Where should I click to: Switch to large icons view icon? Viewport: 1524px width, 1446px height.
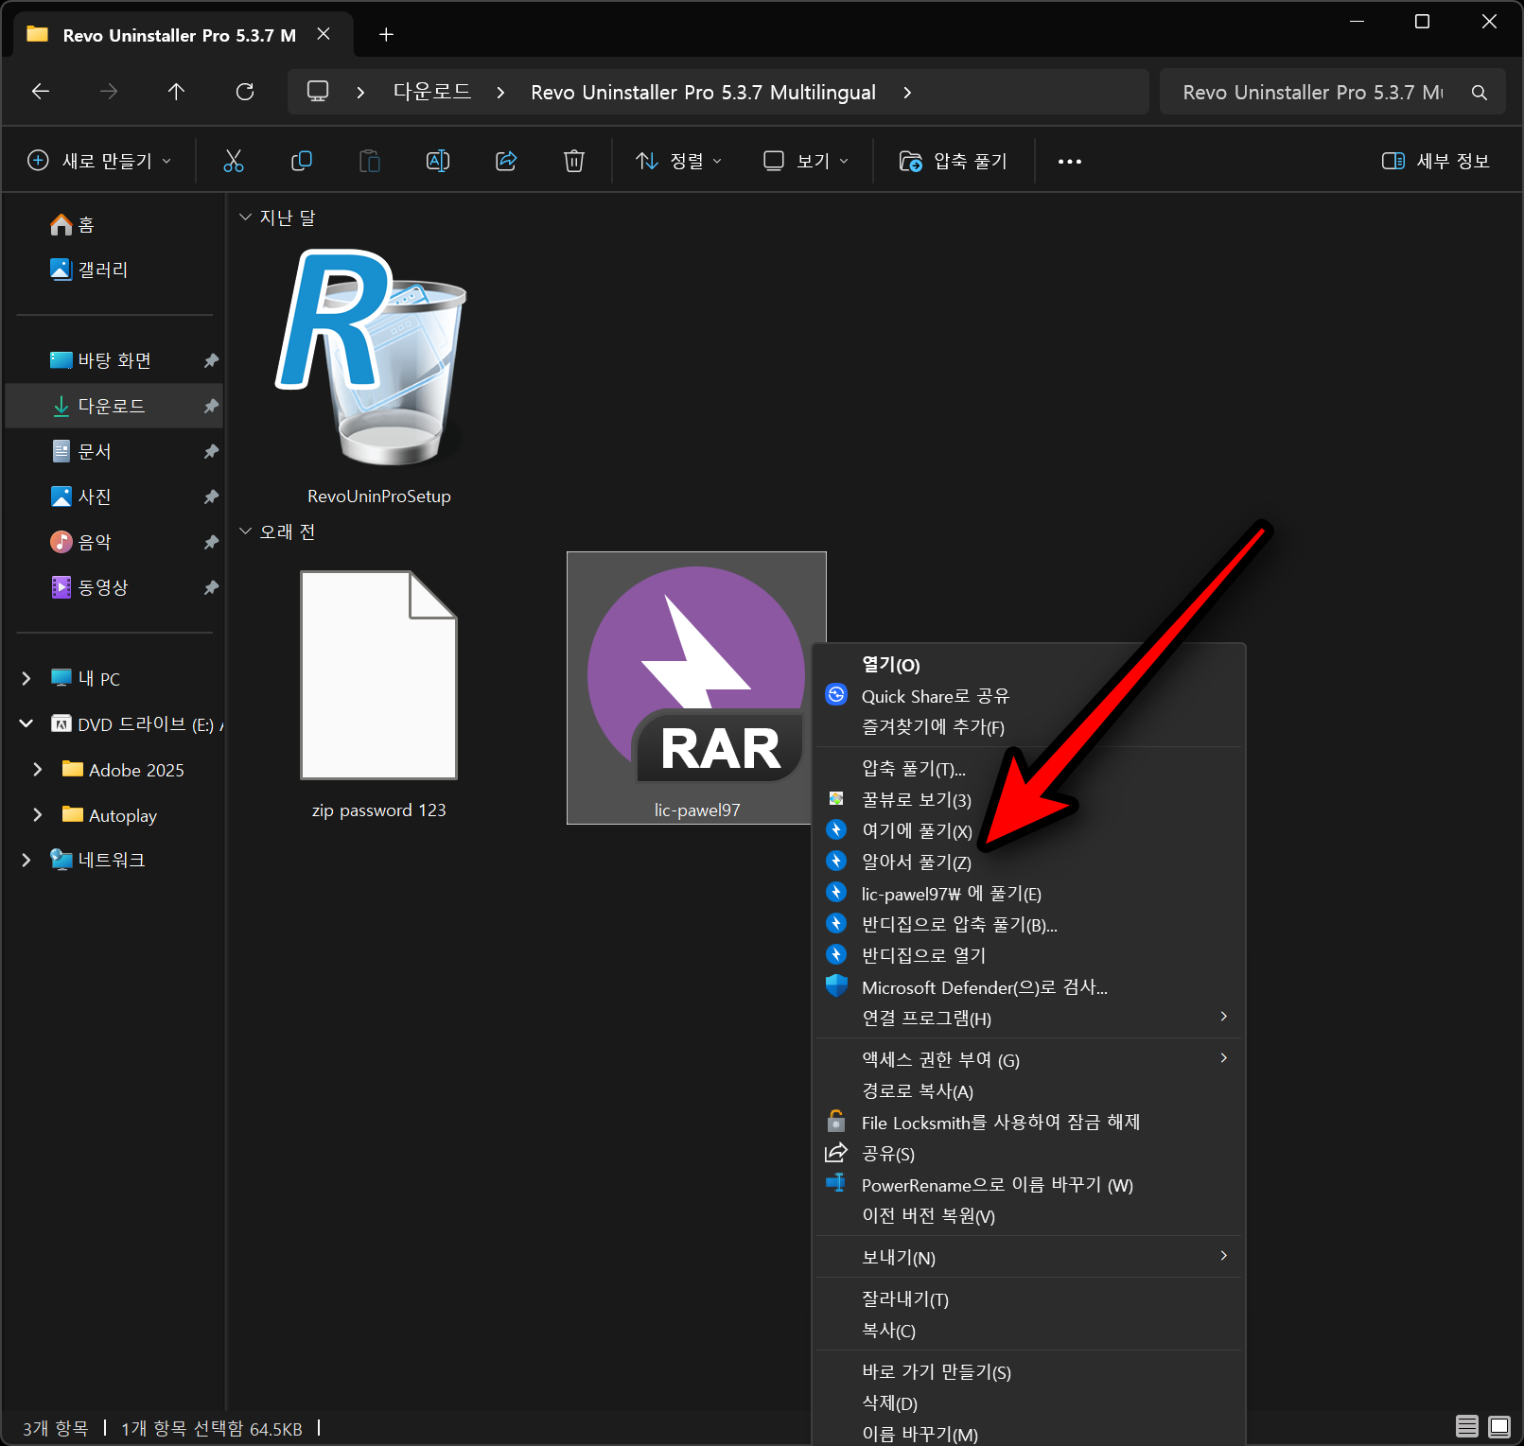coord(1499,1426)
